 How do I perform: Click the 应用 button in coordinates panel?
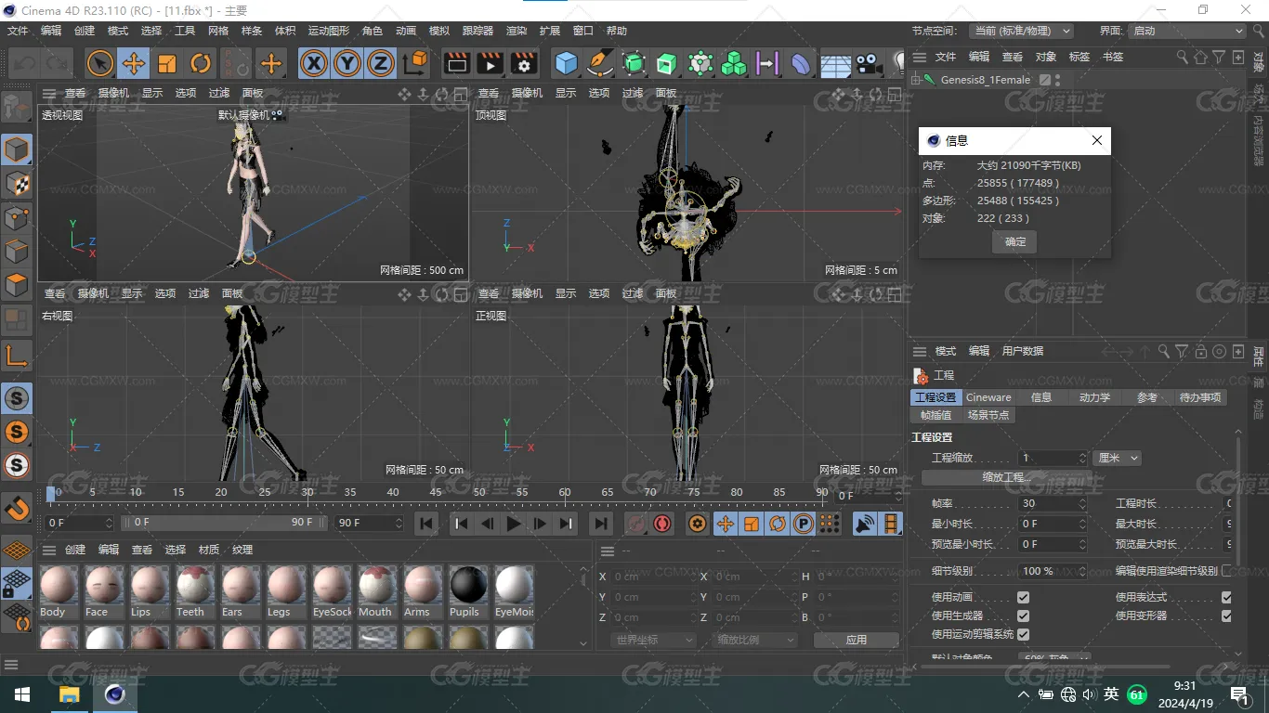(x=857, y=640)
